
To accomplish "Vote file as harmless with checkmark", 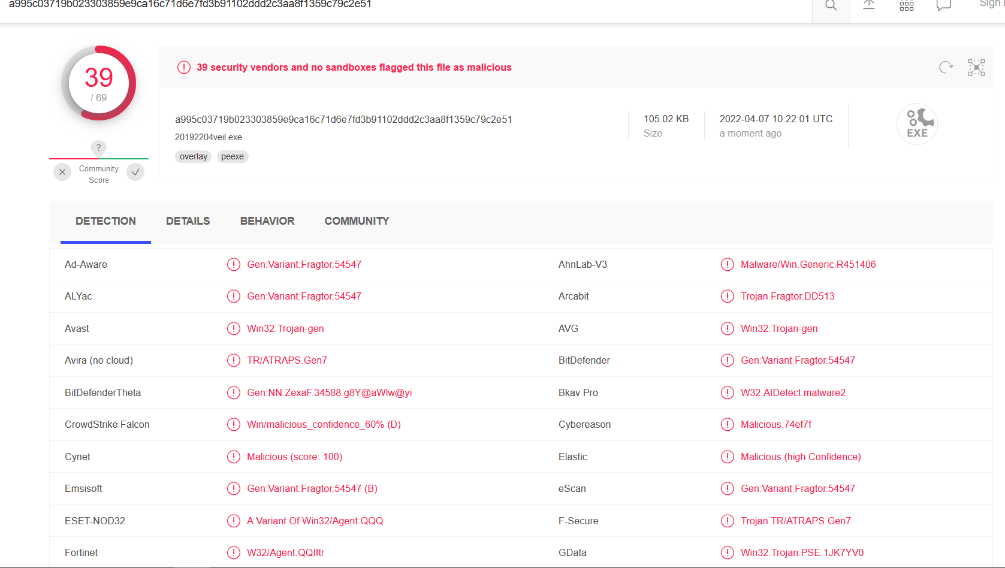I will coord(135,173).
